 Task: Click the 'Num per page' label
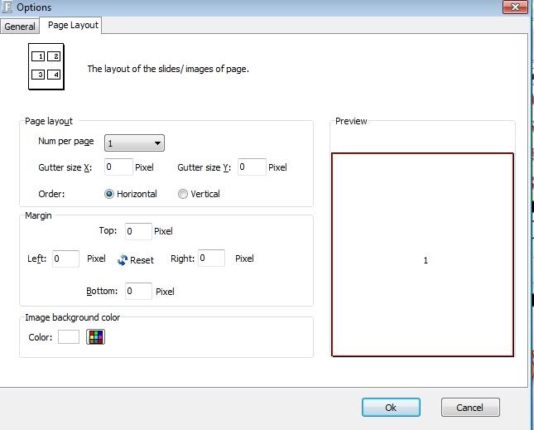[x=66, y=142]
